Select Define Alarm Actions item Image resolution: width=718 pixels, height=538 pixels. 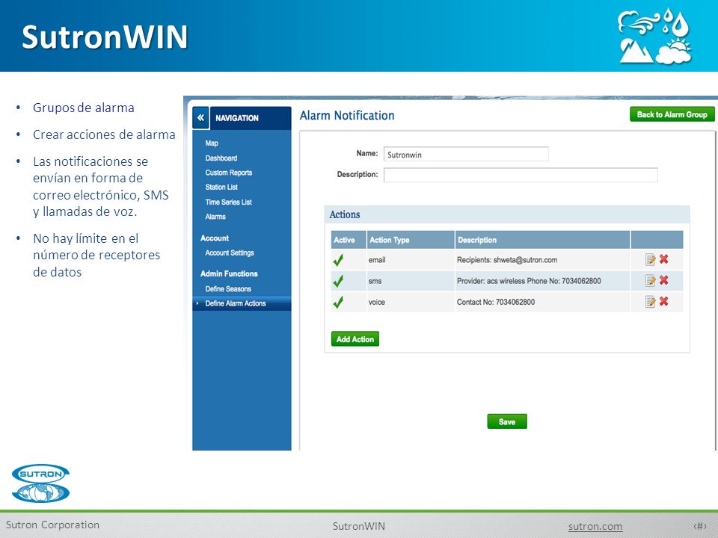pyautogui.click(x=242, y=303)
